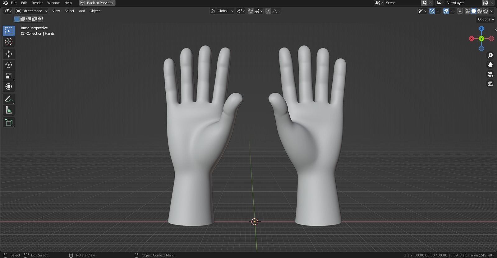Image resolution: width=497 pixels, height=258 pixels.
Task: Open the viewport View menu
Action: pyautogui.click(x=56, y=11)
